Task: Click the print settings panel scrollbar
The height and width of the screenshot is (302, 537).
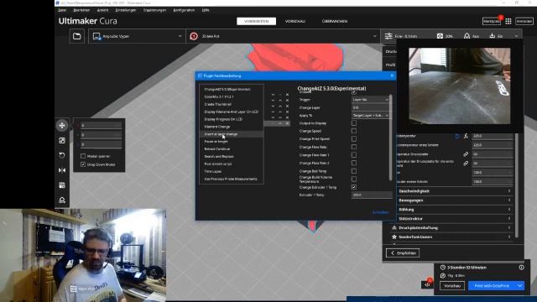Action: pos(517,185)
